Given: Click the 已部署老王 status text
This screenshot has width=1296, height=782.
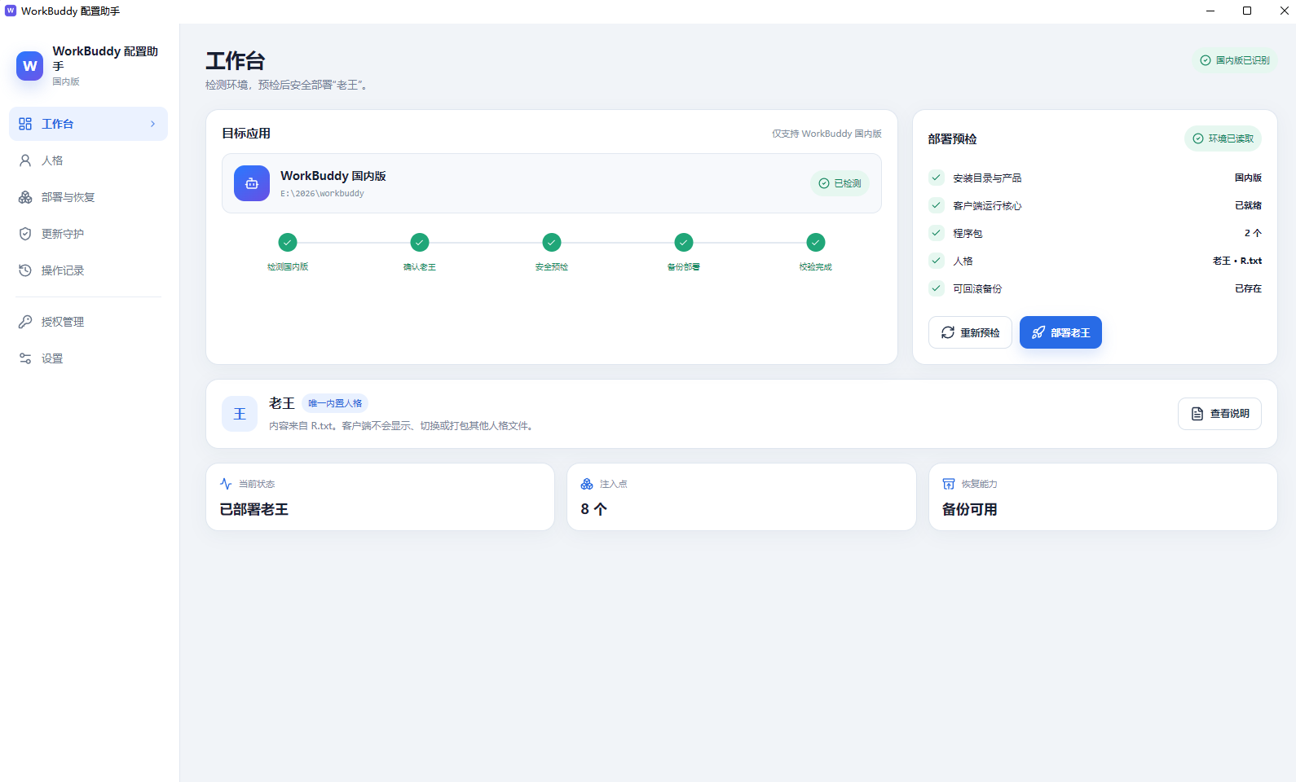Looking at the screenshot, I should coord(254,509).
